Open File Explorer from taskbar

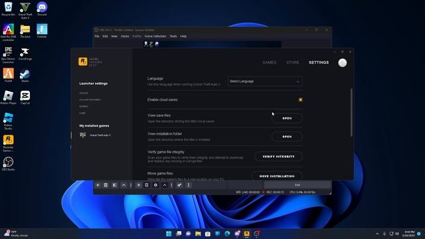(198, 234)
